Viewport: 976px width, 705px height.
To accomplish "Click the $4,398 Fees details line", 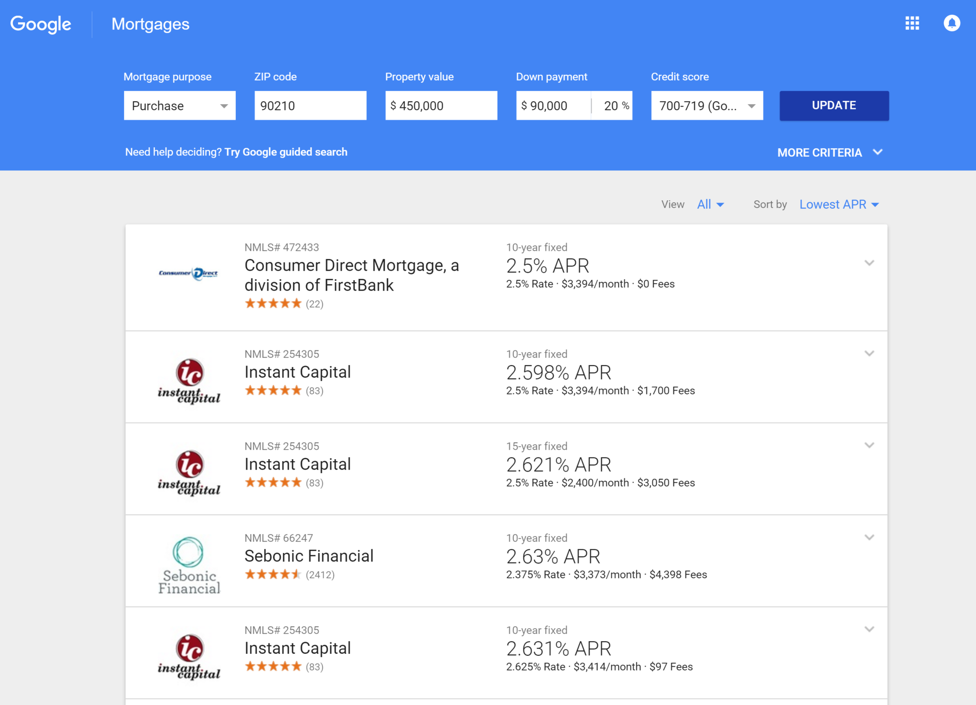I will (x=606, y=575).
